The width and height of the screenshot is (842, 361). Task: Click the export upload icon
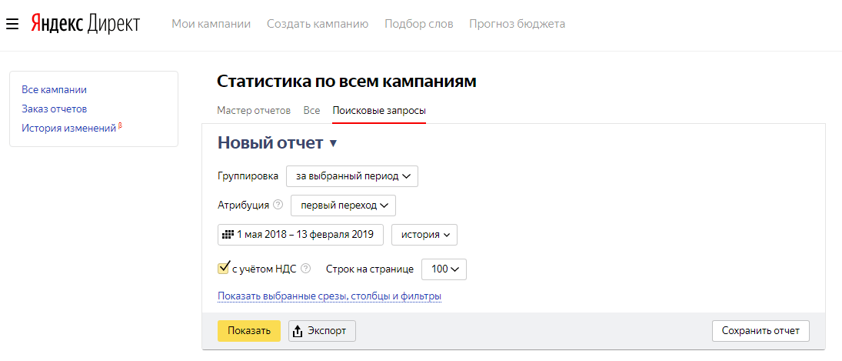point(298,332)
